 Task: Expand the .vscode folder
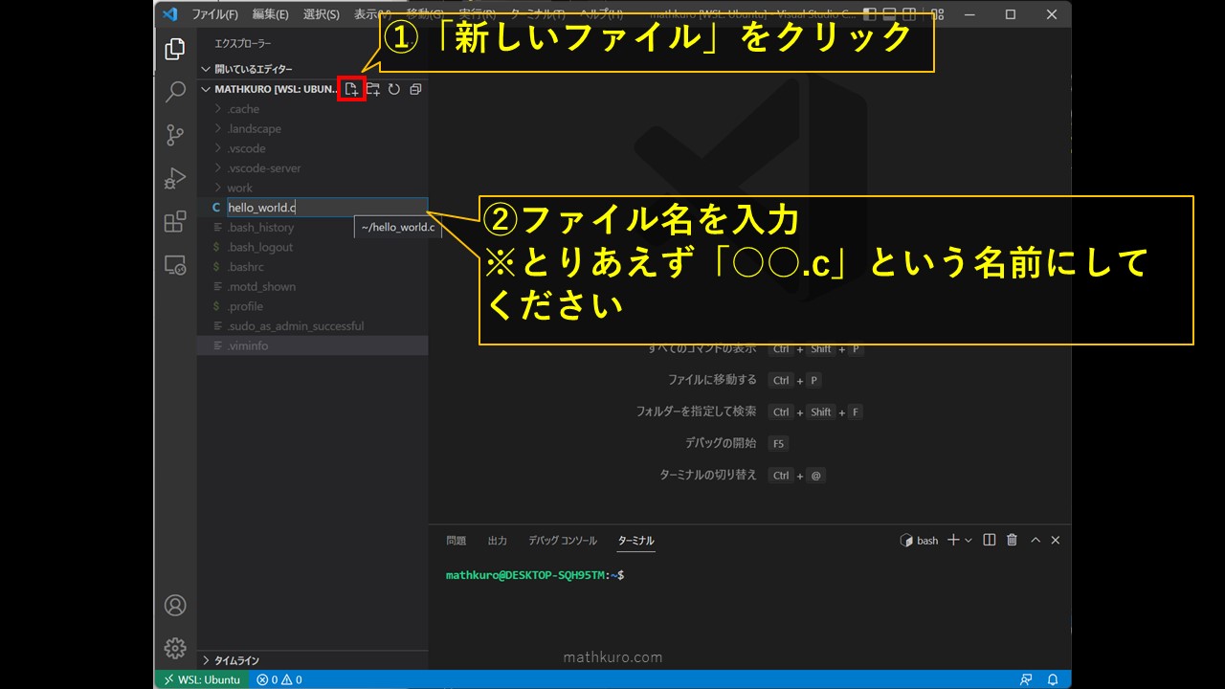point(312,148)
